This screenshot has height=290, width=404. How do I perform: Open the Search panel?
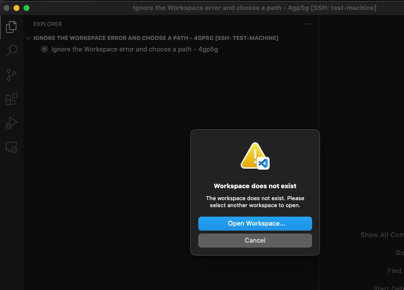tap(11, 50)
